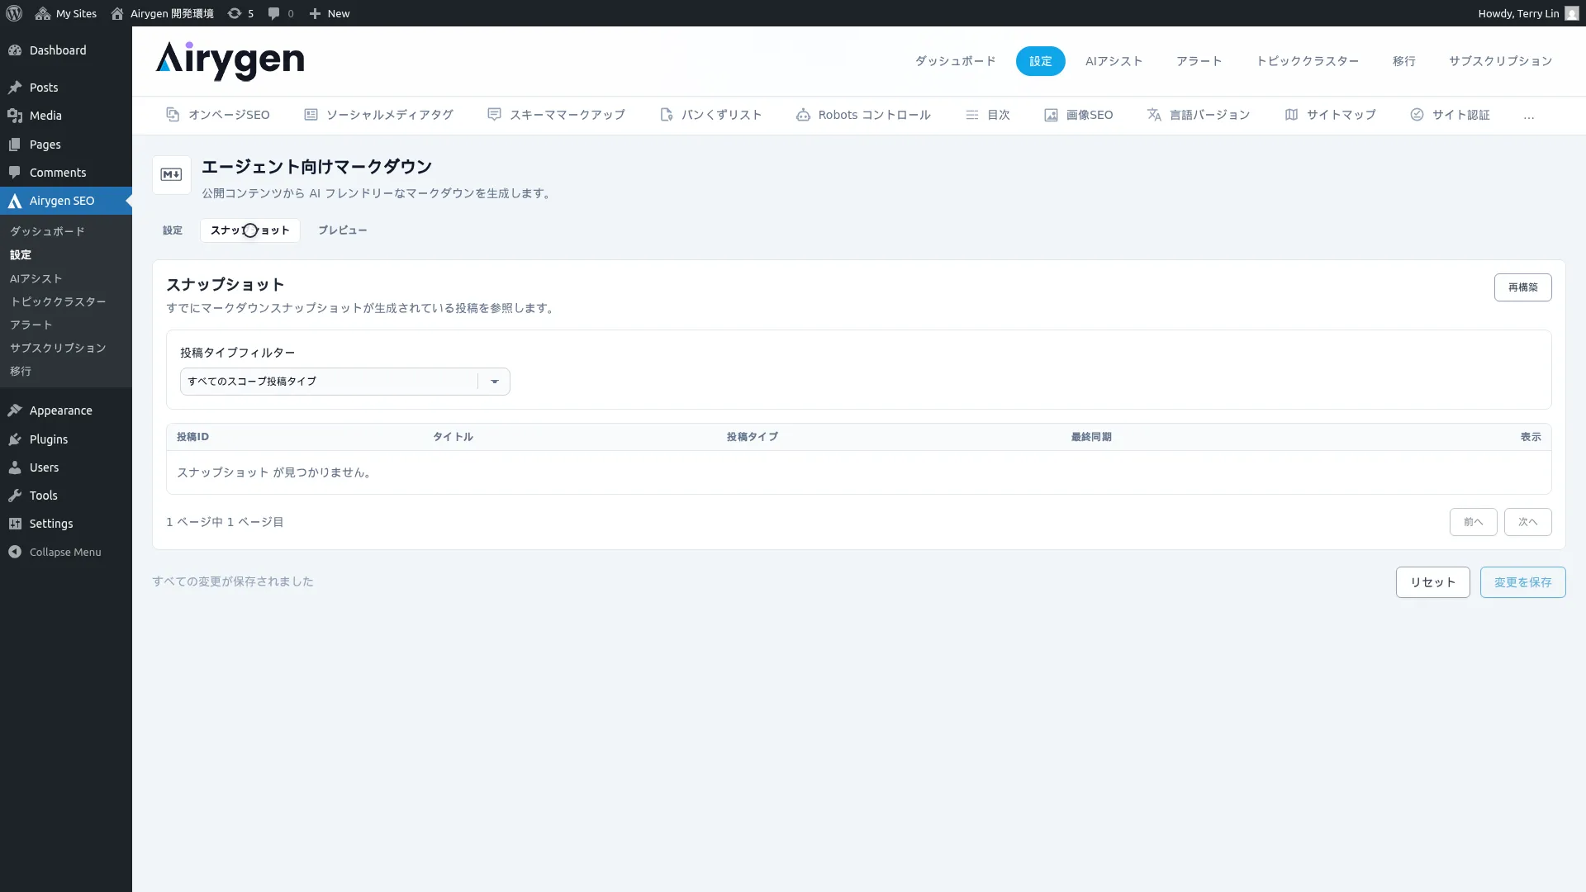This screenshot has height=892, width=1586.
Task: Click the Collapse Menu arrow icon
Action: [15, 552]
